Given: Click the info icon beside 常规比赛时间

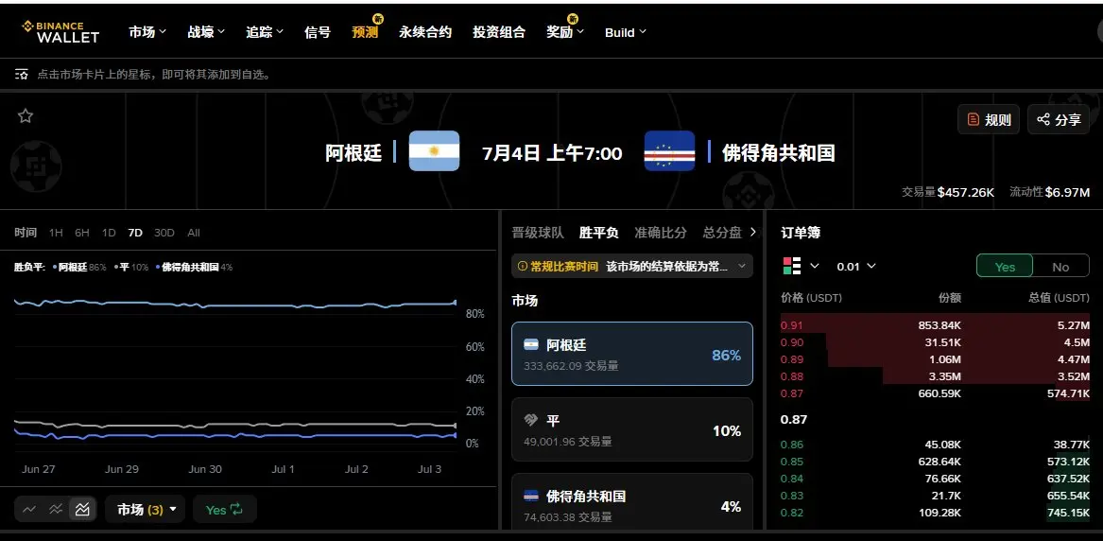Looking at the screenshot, I should click(x=522, y=267).
